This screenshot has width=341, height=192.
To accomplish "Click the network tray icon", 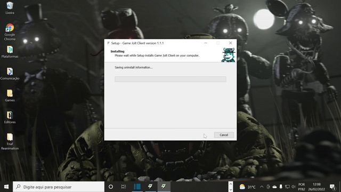I will click(287, 187).
